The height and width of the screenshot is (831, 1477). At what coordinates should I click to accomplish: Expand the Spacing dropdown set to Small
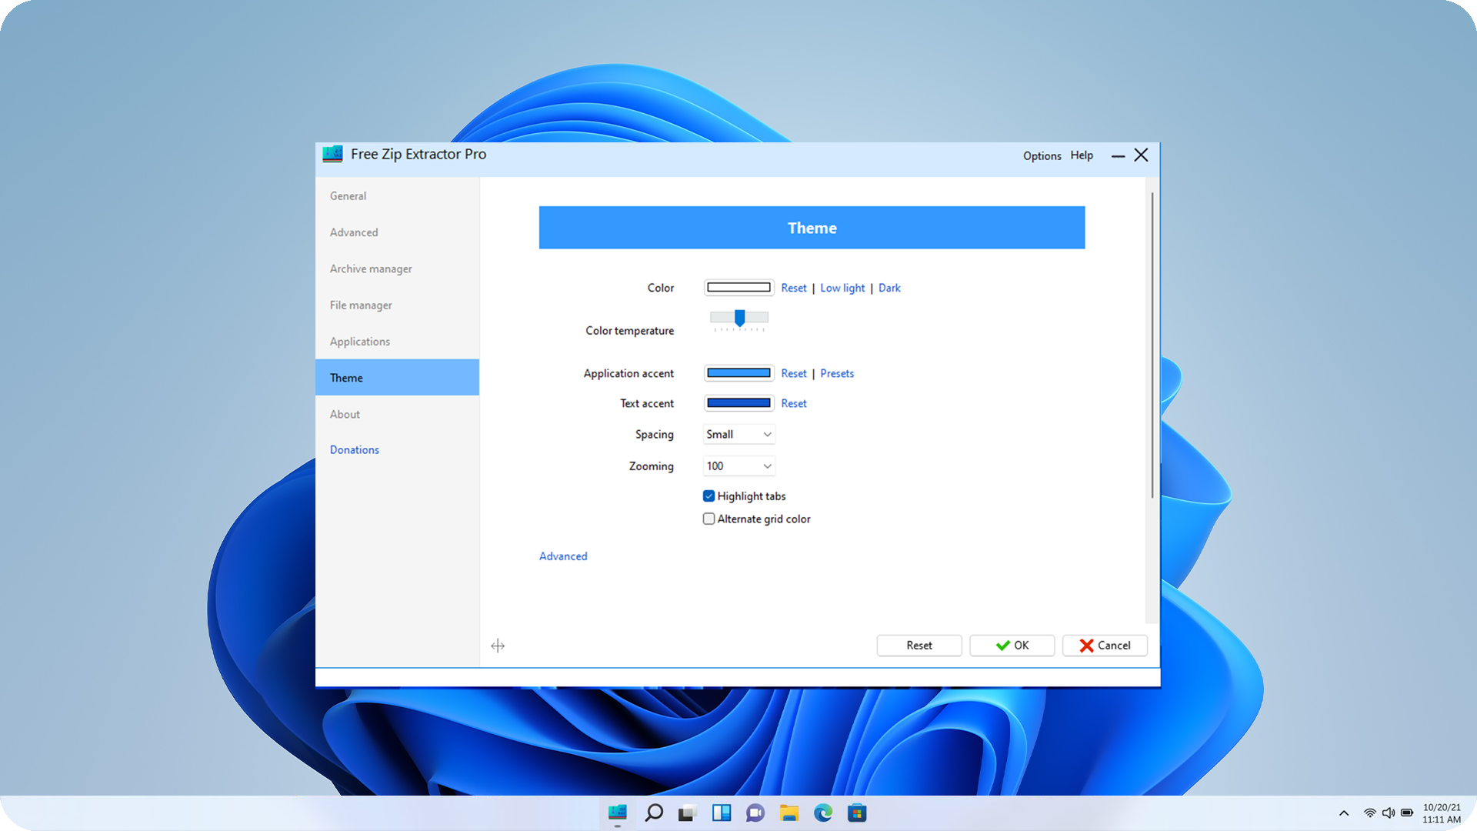[738, 434]
